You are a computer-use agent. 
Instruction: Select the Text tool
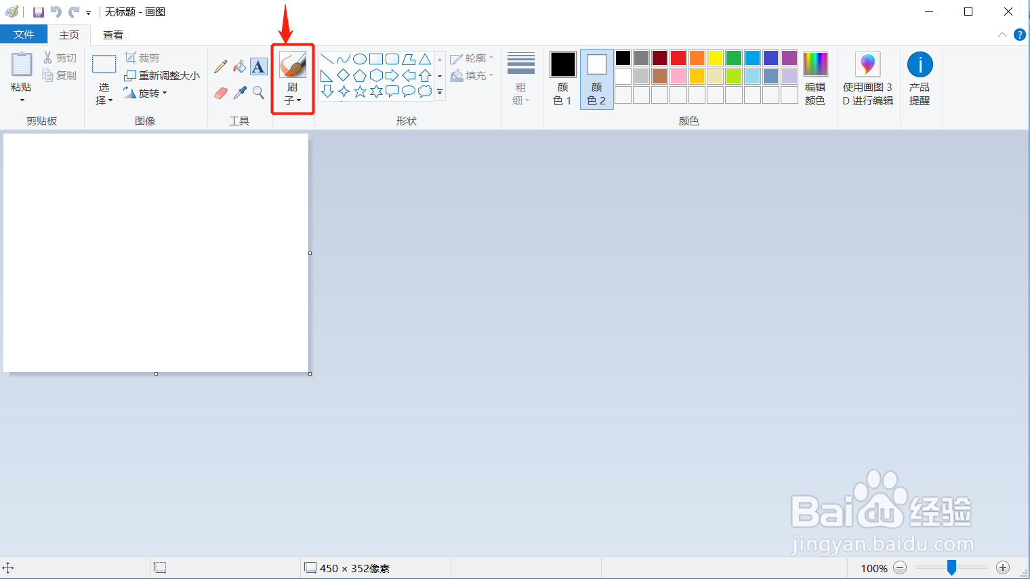258,66
